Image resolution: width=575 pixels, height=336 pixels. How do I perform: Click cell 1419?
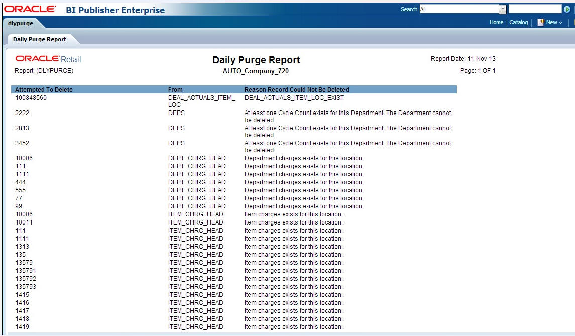click(x=22, y=327)
